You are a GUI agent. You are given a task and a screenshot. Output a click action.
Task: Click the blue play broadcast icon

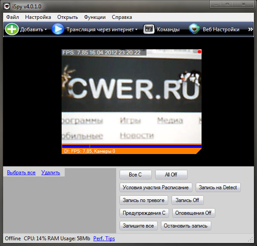pos(58,29)
